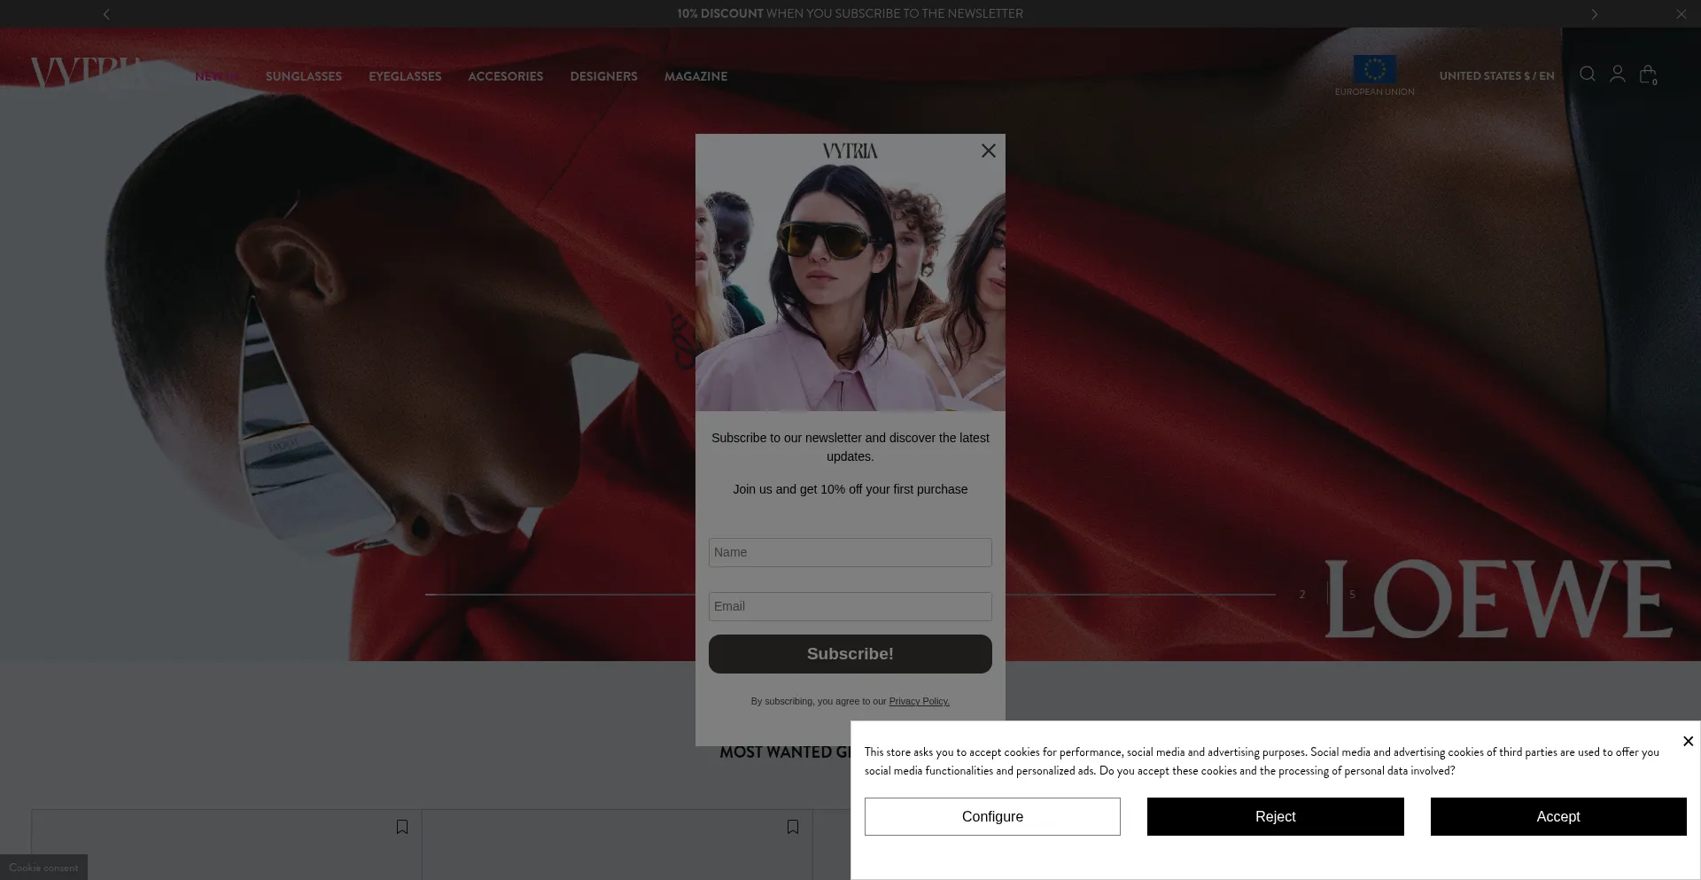This screenshot has width=1701, height=880.
Task: Click the Email input field
Action: [x=850, y=606]
